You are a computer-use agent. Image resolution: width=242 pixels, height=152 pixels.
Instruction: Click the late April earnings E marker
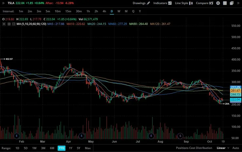[x=81, y=136]
